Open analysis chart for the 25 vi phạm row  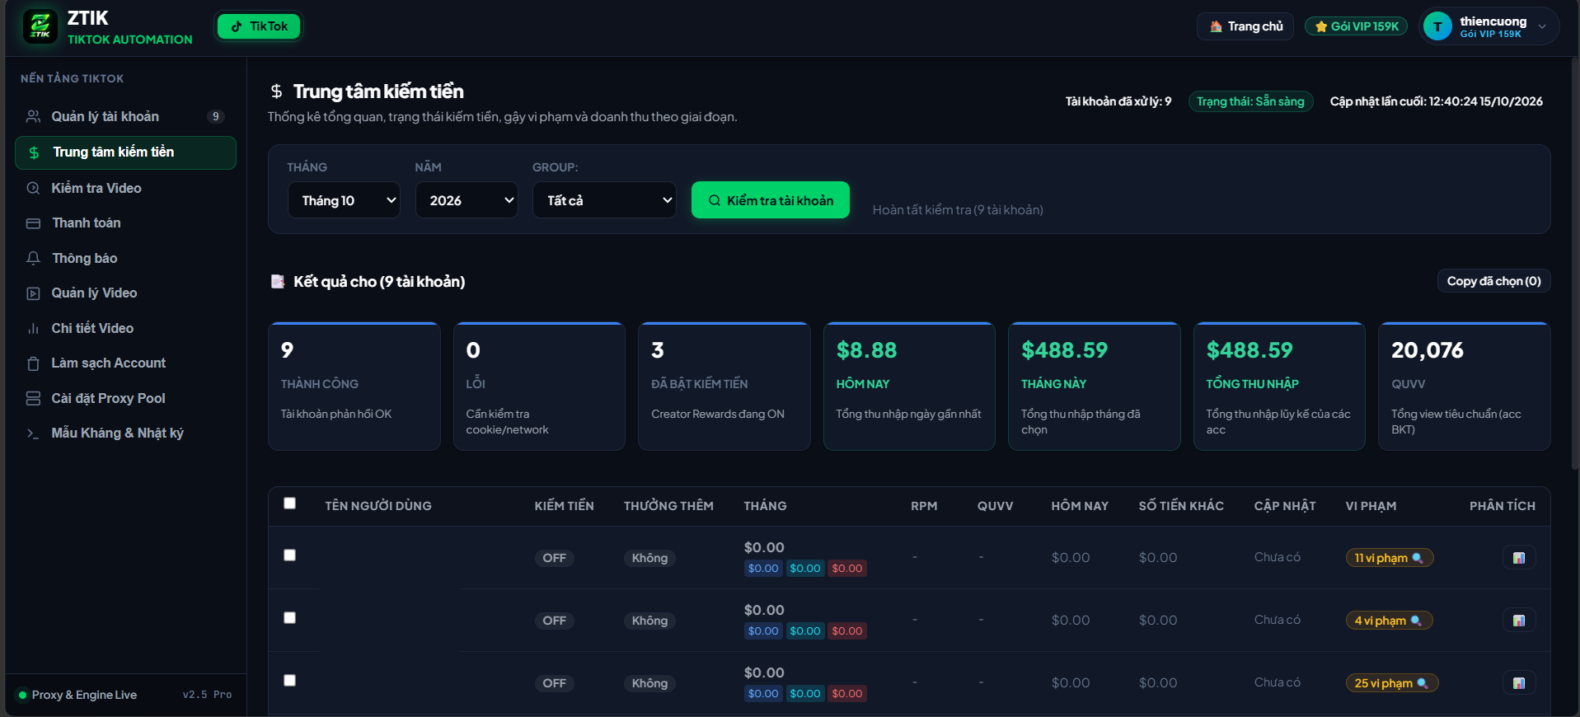pos(1519,683)
